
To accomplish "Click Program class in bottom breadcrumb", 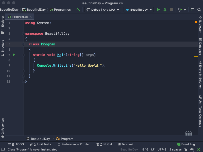I will [x=65, y=139].
